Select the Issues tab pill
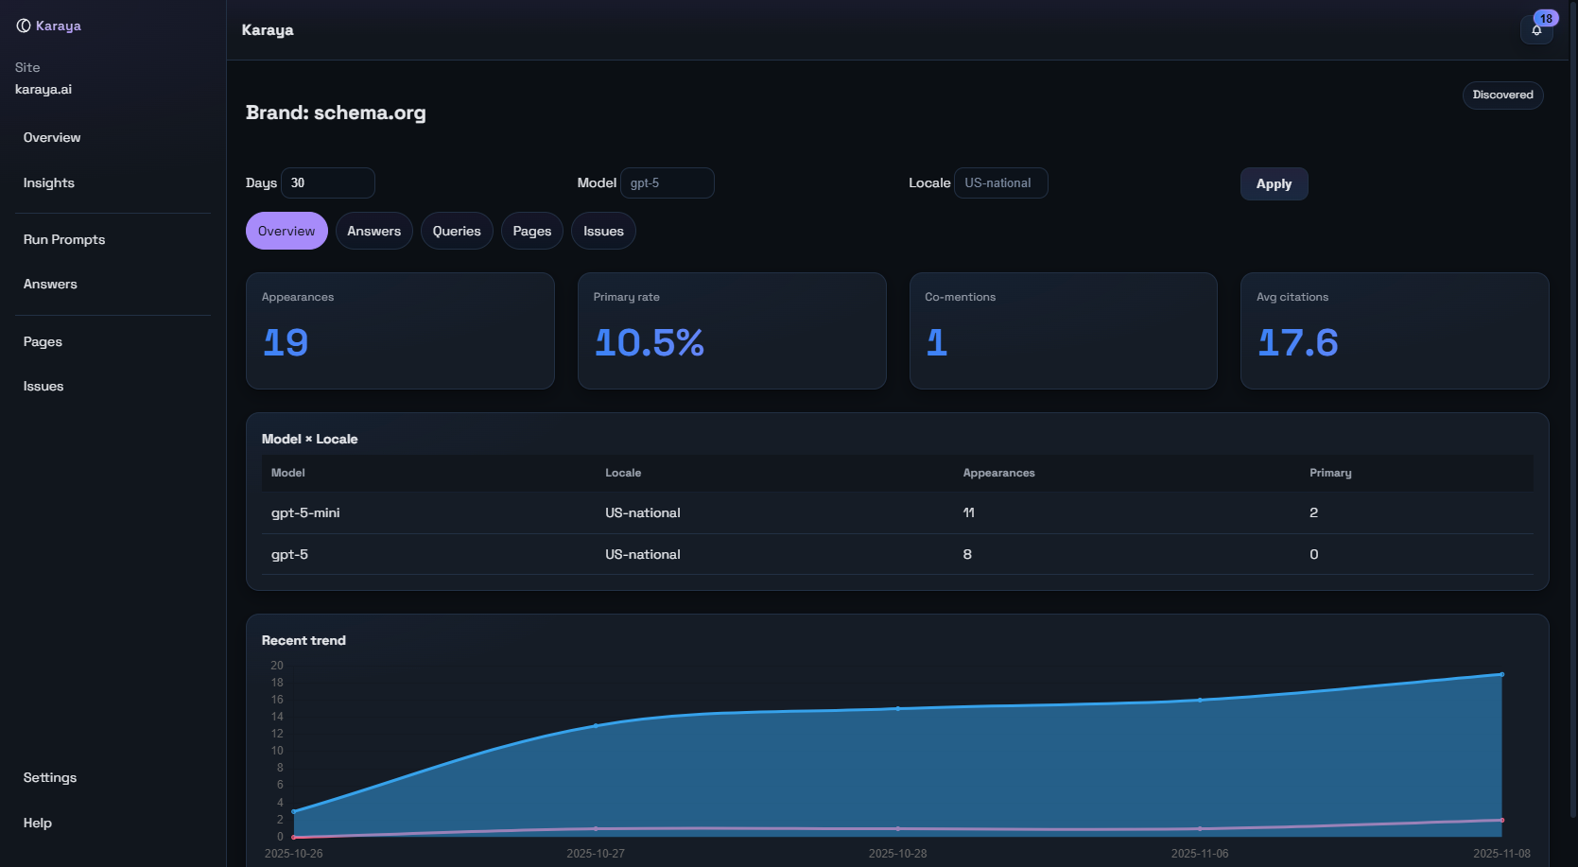Image resolution: width=1578 pixels, height=867 pixels. click(603, 231)
